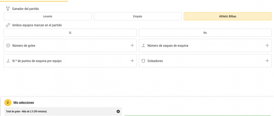Expand Goleadores with plus icon
274x116 pixels.
pyautogui.click(x=267, y=61)
